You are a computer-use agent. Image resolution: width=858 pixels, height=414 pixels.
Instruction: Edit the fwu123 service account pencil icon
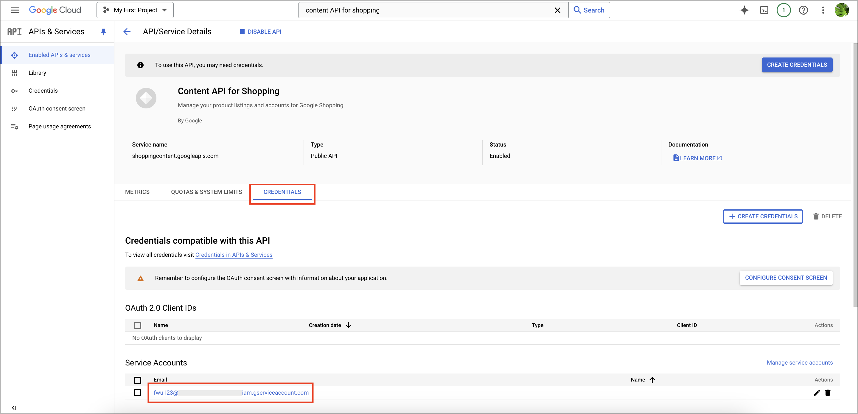816,393
